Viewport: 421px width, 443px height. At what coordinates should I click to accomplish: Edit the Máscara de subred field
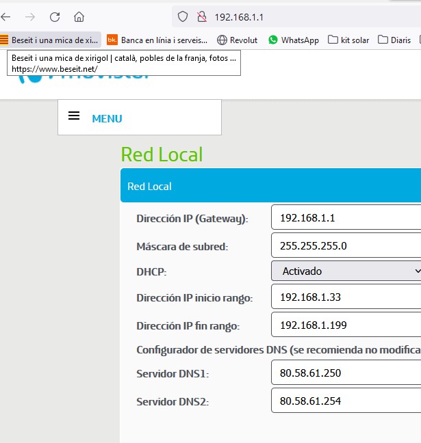[346, 245]
